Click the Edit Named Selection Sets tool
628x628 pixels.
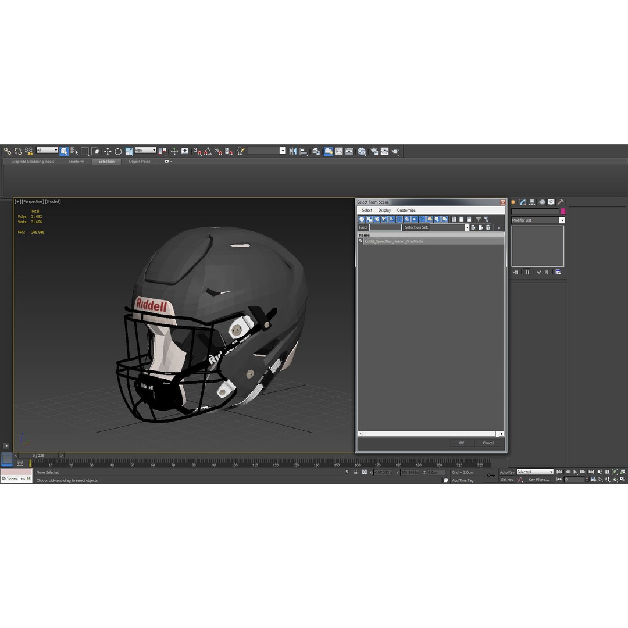click(241, 151)
